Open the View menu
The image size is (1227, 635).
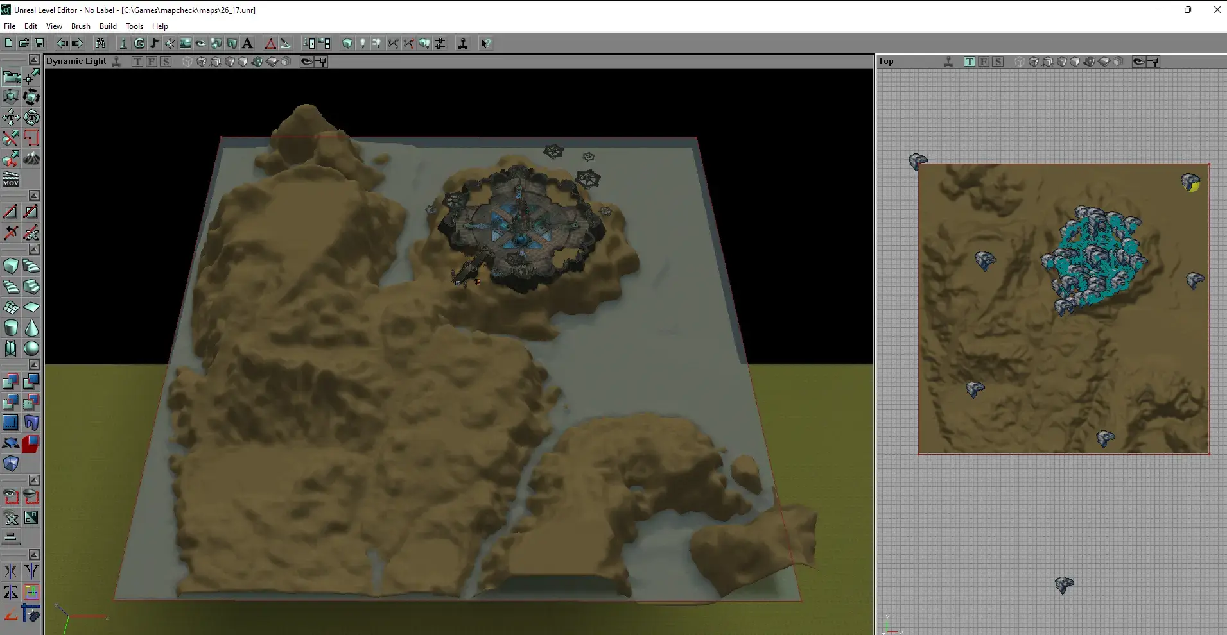[54, 26]
